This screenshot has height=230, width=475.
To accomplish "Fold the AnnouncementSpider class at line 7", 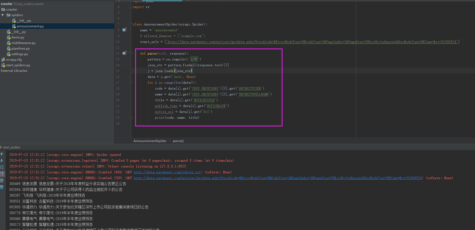I will click(x=131, y=24).
